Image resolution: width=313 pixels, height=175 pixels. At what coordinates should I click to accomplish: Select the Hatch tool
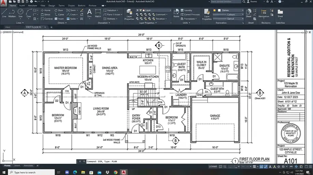pyautogui.click(x=98, y=13)
